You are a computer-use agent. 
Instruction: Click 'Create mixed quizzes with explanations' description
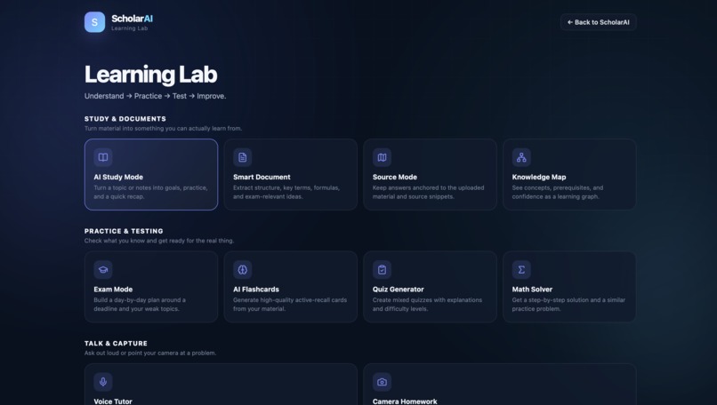427,305
